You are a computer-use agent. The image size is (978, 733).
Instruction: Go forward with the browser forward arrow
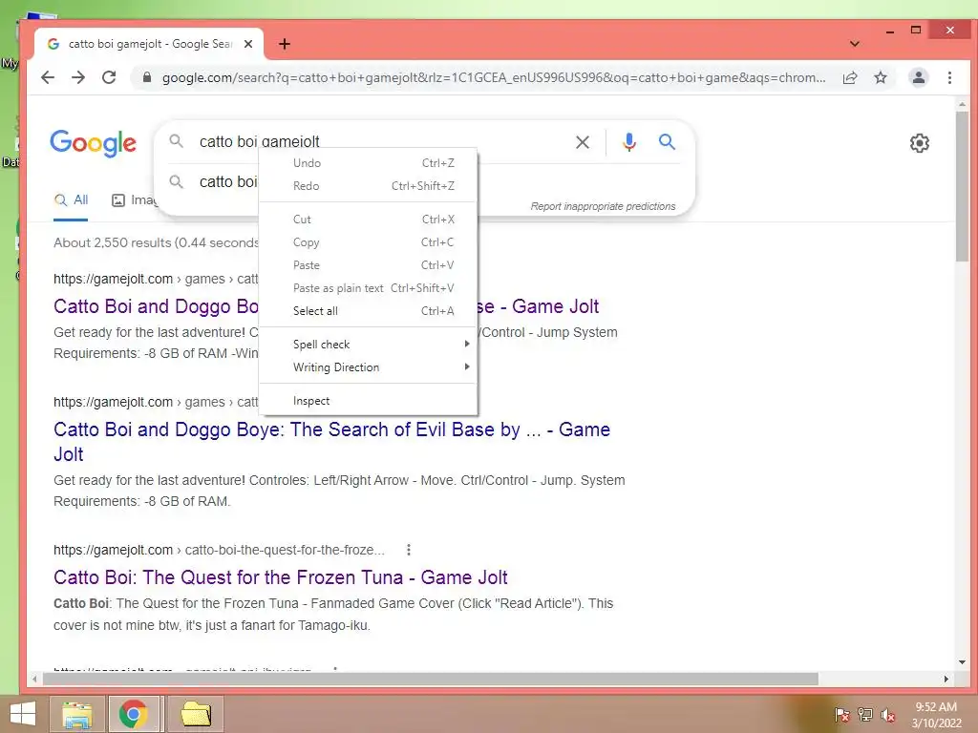pos(78,77)
